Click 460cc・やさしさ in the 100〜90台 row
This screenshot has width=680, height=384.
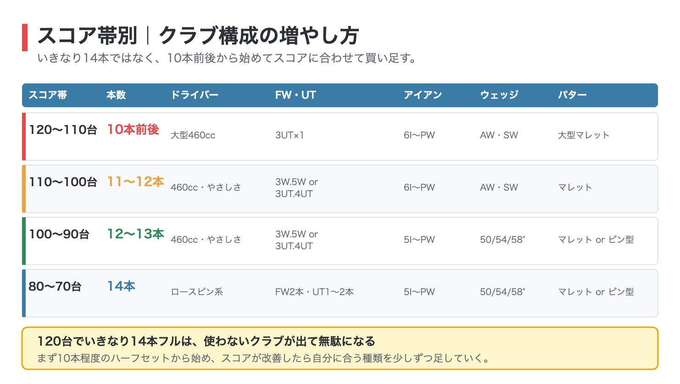[x=206, y=240]
